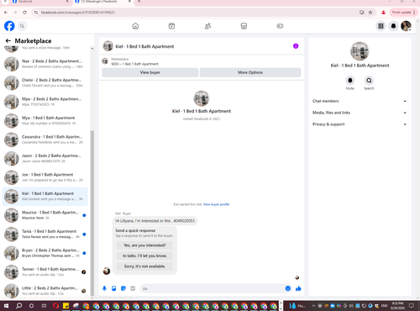Image resolution: width=420 pixels, height=311 pixels.
Task: Open Cassandra 1 Bed 1 Bath conversation
Action: click(x=45, y=140)
